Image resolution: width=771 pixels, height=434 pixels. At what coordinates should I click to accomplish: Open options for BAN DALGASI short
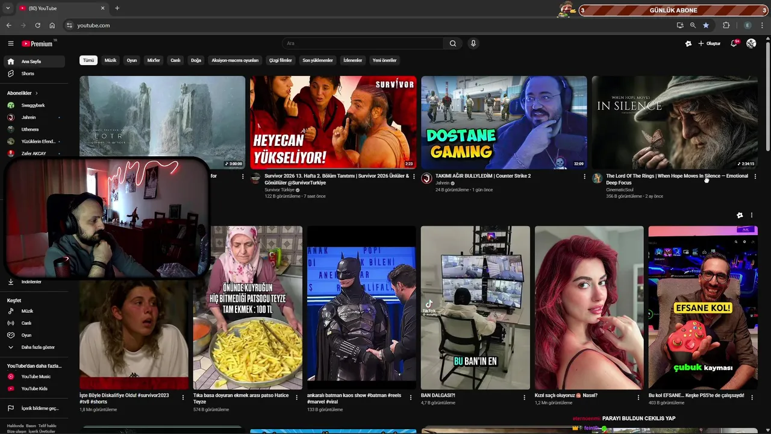525,397
